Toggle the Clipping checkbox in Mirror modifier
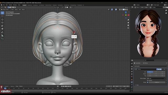This screenshot has height=95, width=168. (148, 80)
